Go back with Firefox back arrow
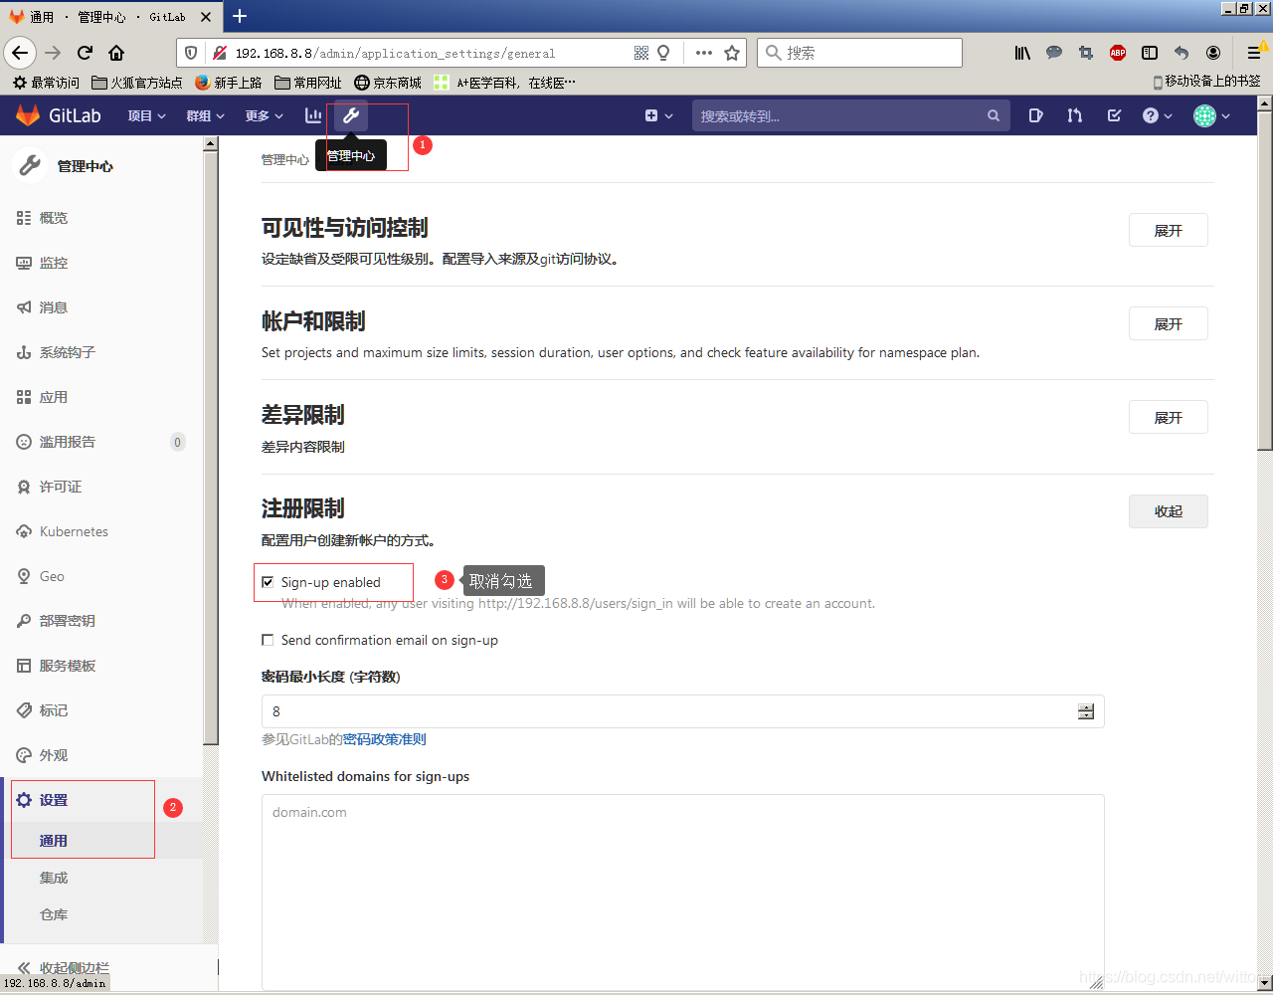Image resolution: width=1273 pixels, height=995 pixels. 21,53
